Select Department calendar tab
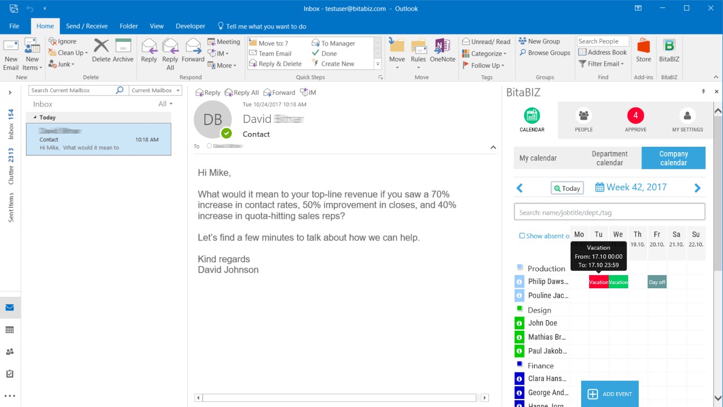 click(610, 158)
